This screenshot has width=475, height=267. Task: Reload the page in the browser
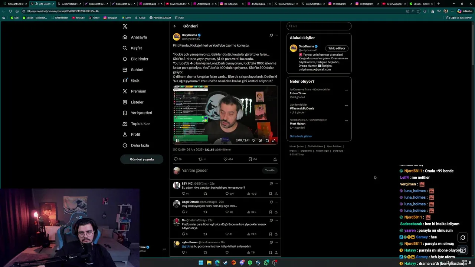coord(10,11)
